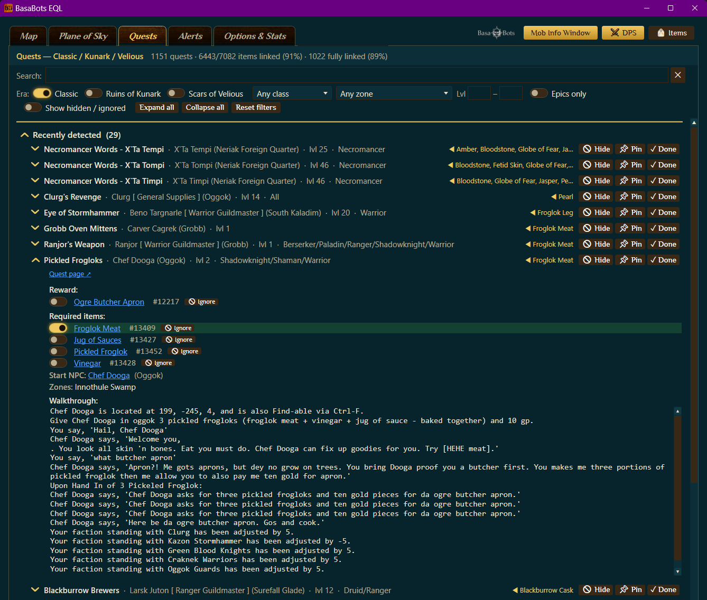Open the Items bag button
The image size is (707, 600).
pos(672,33)
